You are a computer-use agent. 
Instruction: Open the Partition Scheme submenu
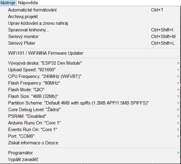(x=78, y=103)
